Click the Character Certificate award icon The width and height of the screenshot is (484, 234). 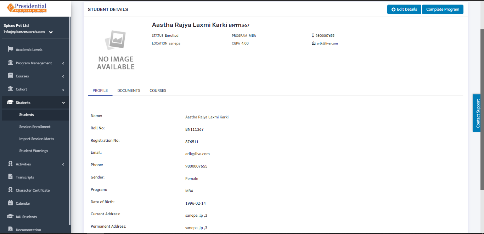click(x=10, y=190)
